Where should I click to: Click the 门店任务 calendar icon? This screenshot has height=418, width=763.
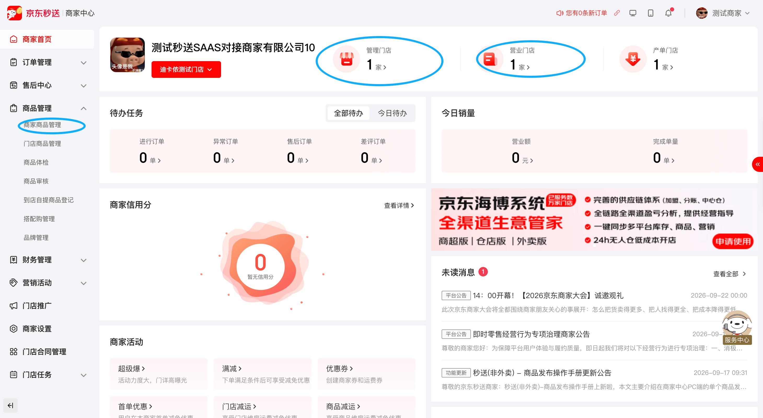click(x=14, y=374)
